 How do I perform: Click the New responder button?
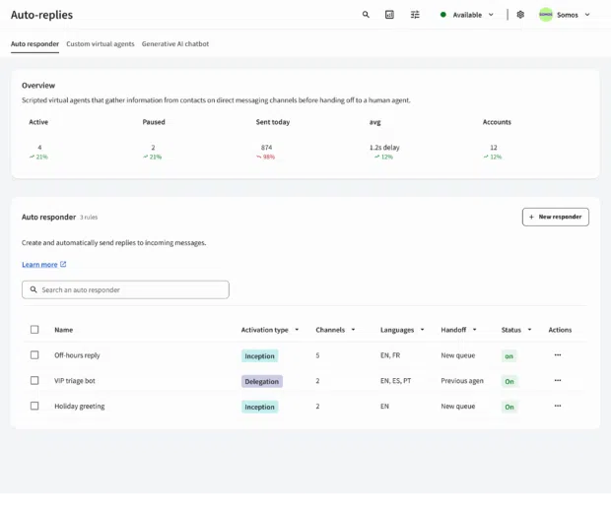pyautogui.click(x=555, y=217)
